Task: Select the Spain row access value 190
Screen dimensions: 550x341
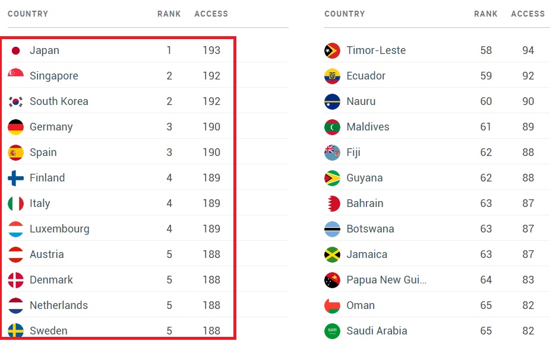Action: [211, 152]
